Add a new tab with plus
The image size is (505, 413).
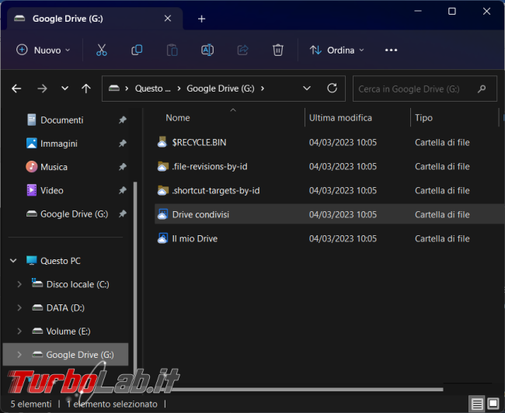202,19
